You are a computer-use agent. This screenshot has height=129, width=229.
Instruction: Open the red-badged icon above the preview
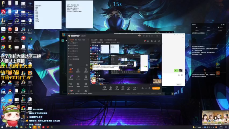coord(145,41)
